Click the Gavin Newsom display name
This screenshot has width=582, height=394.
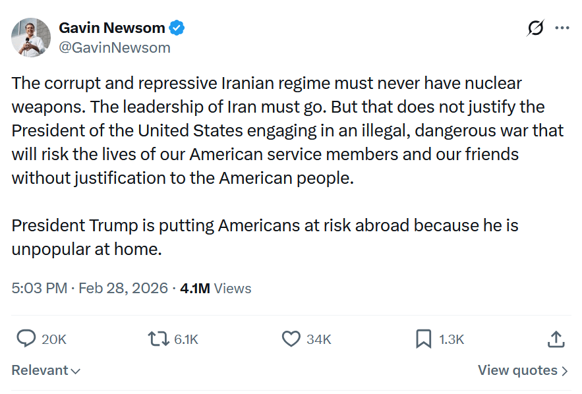pos(112,28)
